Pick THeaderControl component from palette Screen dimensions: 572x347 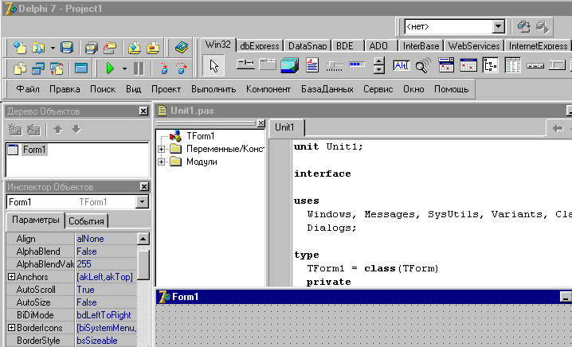(535, 66)
